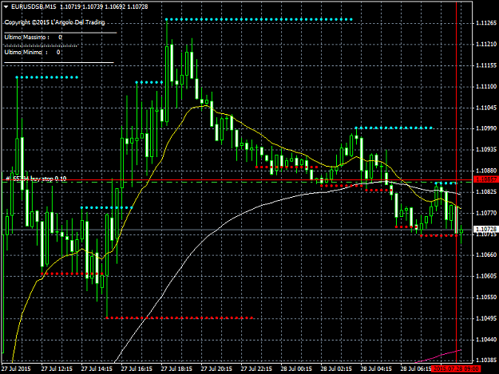Click the 1.10935 price axis label

coord(486,149)
